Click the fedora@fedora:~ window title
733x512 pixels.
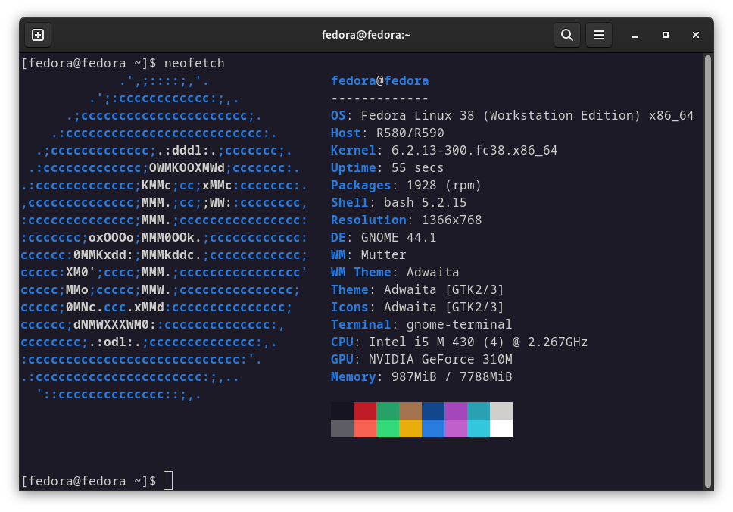click(x=366, y=35)
